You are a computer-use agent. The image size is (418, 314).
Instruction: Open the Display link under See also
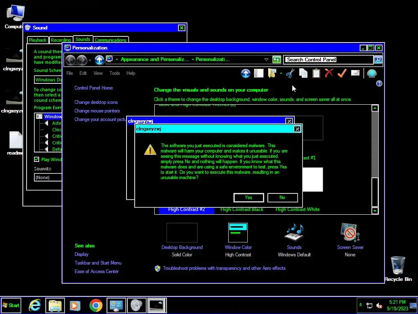[x=81, y=254]
